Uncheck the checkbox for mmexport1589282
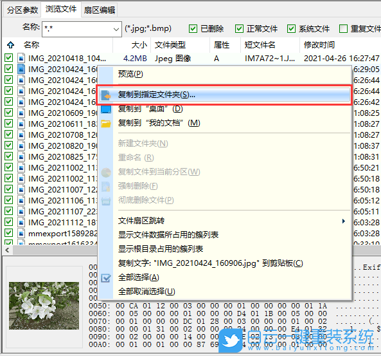Screen dimensions: 381x356 [x=9, y=233]
